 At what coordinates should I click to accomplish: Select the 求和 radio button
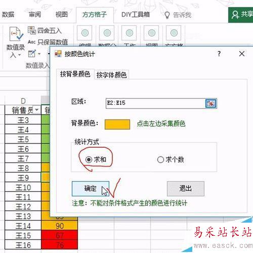(x=89, y=159)
